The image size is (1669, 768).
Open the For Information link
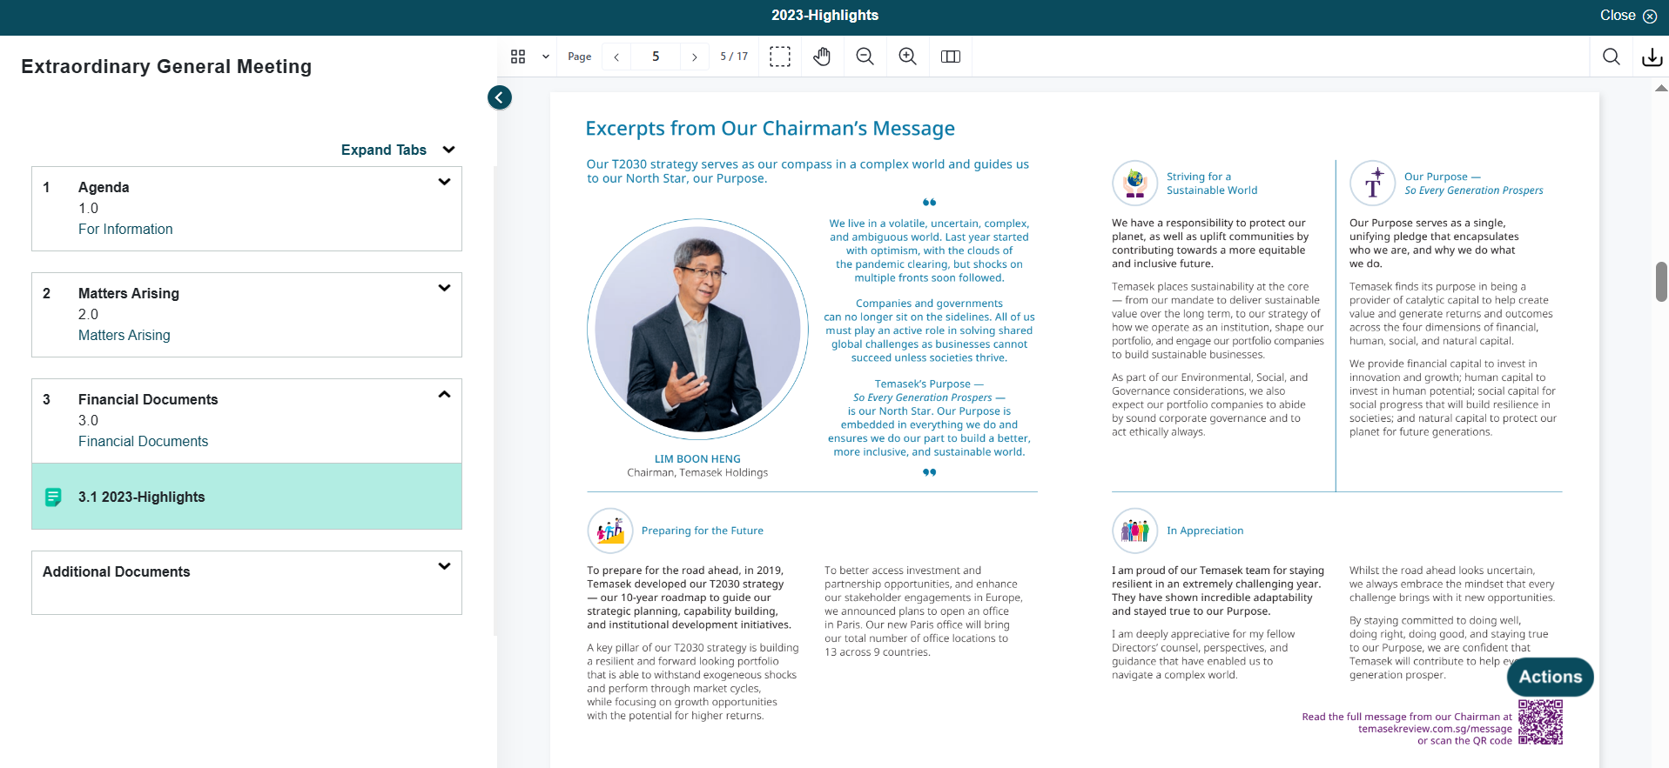(x=125, y=229)
